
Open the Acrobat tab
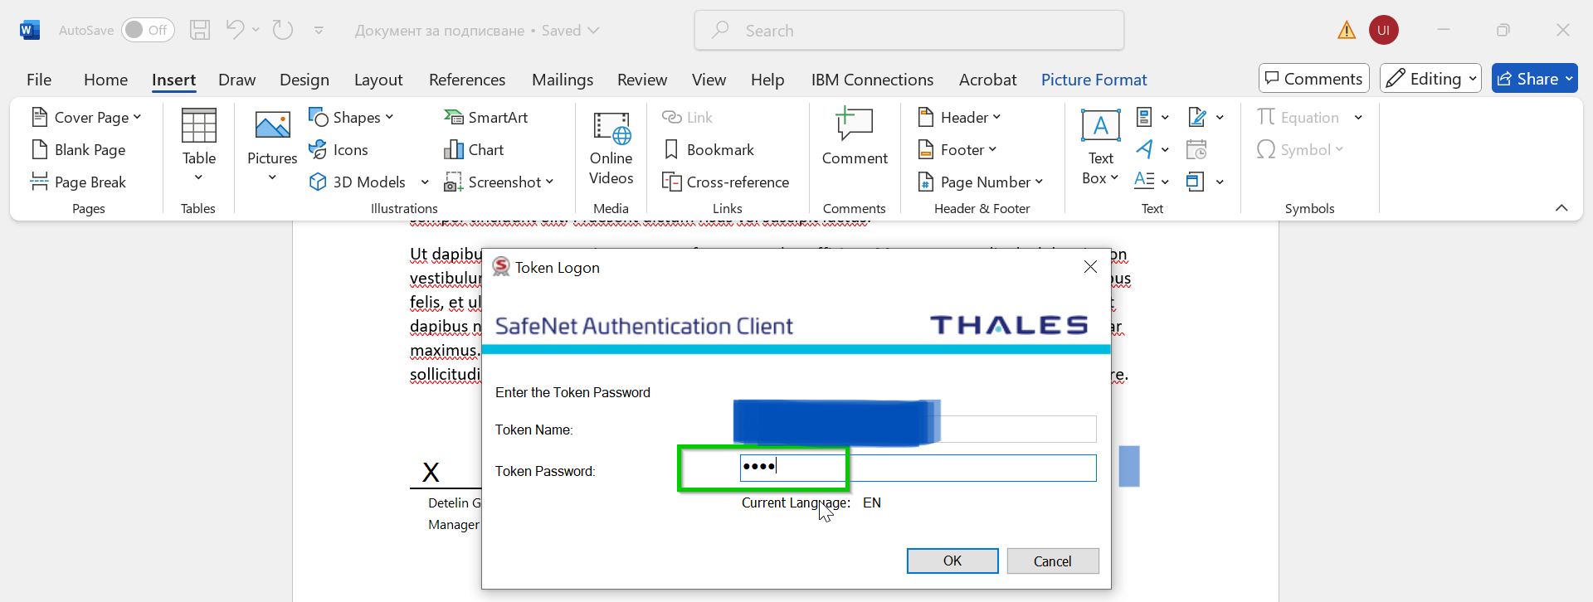click(987, 80)
